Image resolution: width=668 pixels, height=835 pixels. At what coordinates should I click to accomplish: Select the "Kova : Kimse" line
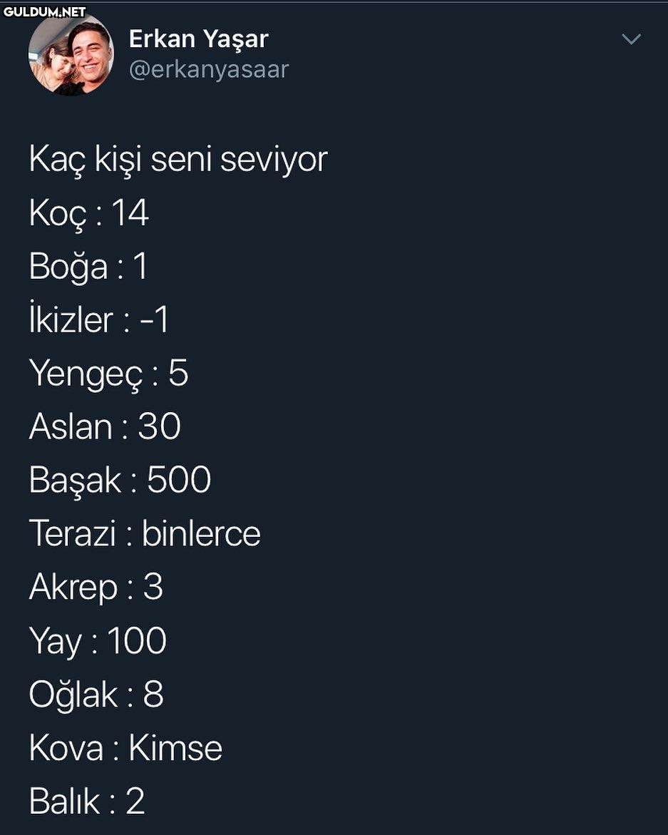point(125,747)
